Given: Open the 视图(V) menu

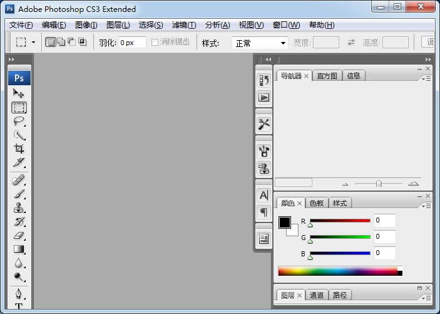Looking at the screenshot, I should [251, 25].
